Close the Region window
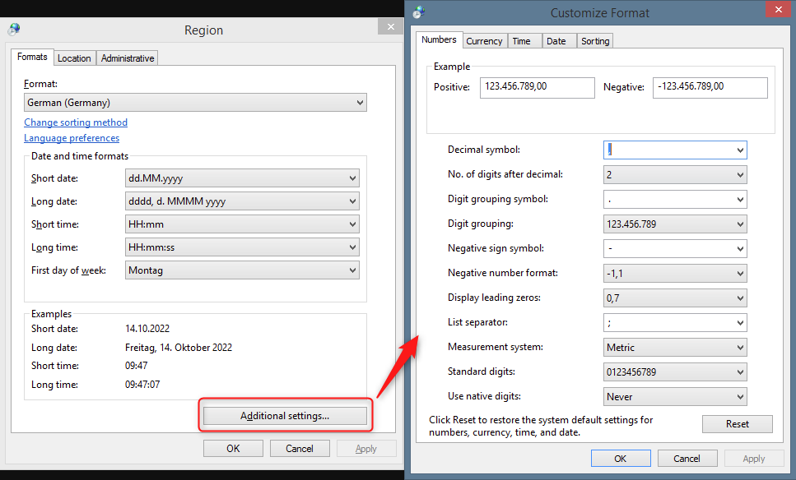 point(390,26)
